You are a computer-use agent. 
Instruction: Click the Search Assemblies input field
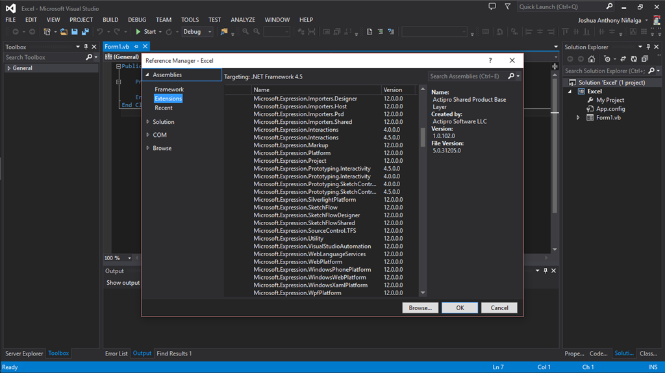tap(468, 77)
